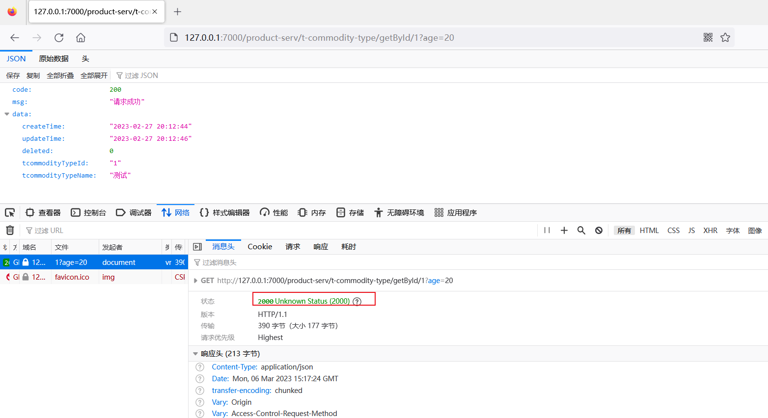Expand the GET request URL details
This screenshot has width=768, height=418.
(195, 281)
